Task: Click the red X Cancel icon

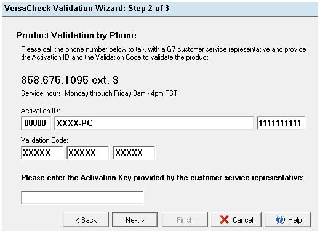Action: tap(224, 219)
